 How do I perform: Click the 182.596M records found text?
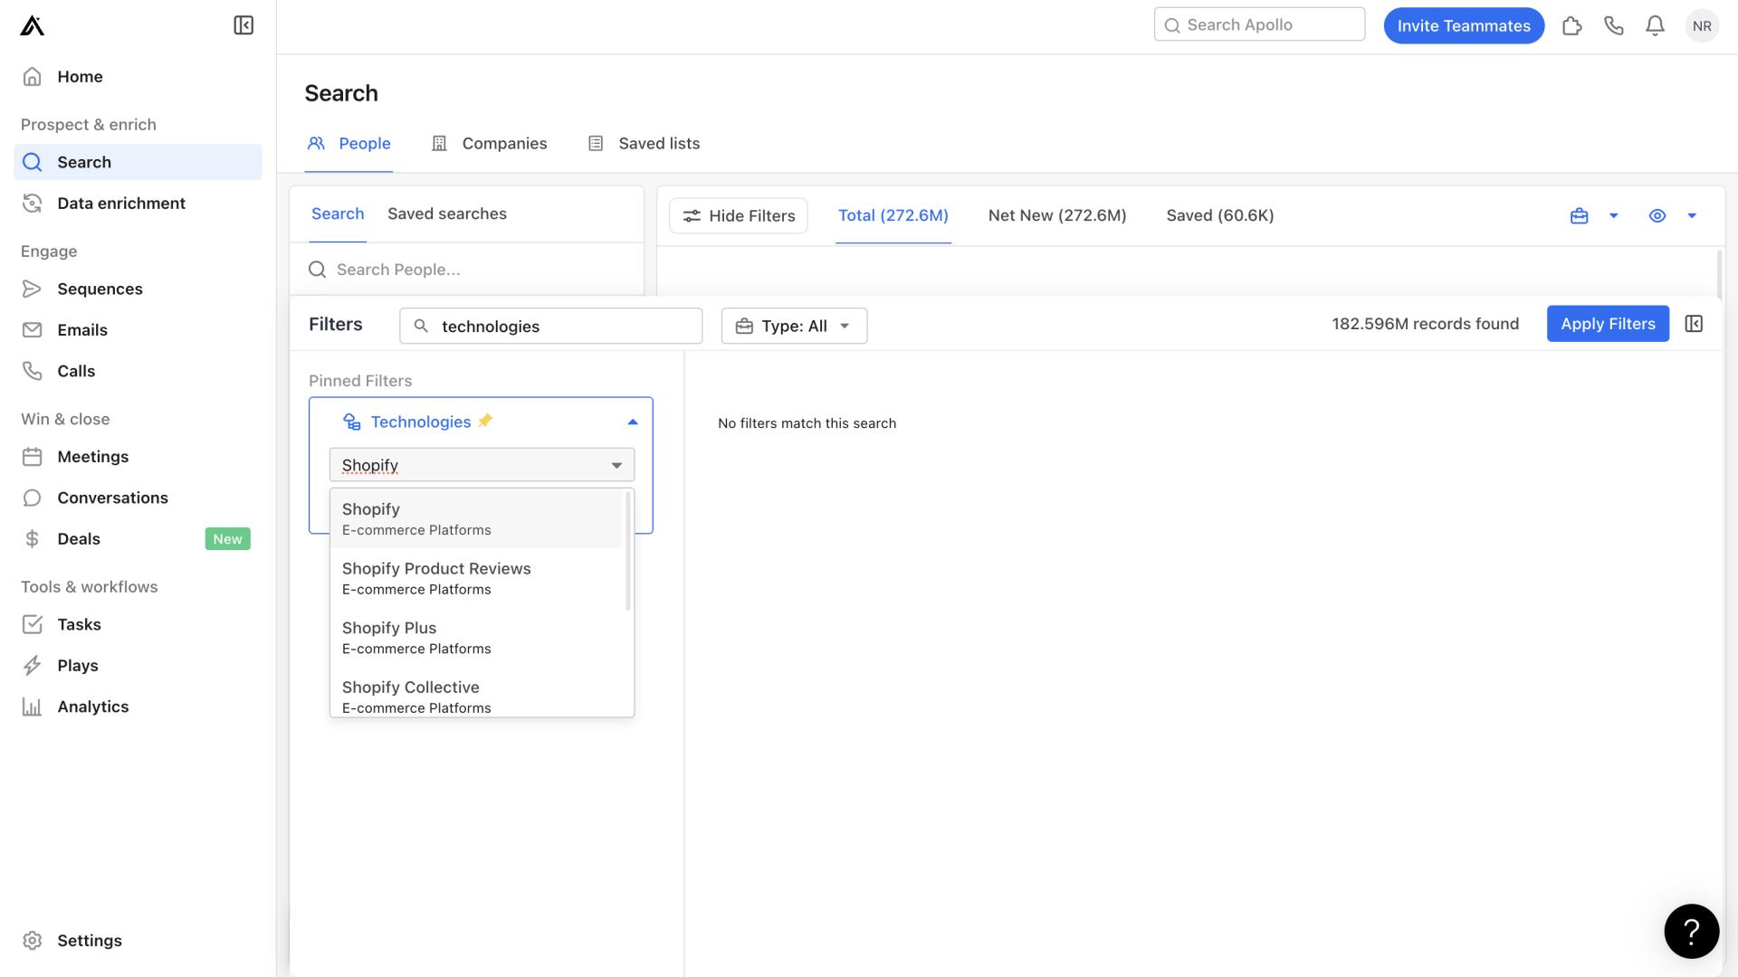tap(1426, 324)
